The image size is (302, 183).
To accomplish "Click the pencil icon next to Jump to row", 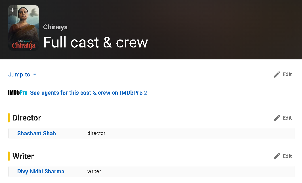I will tap(277, 74).
